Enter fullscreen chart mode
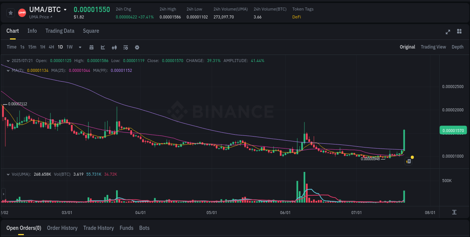 (448, 32)
